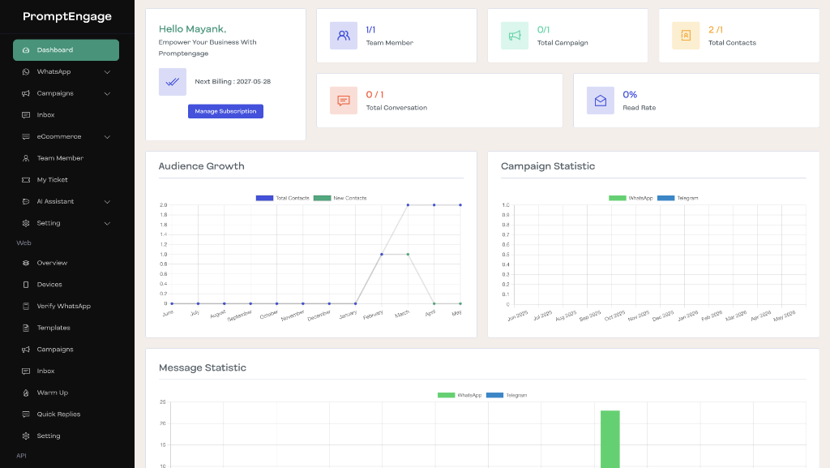The height and width of the screenshot is (468, 830).
Task: Click the Verify WhatsApp icon
Action: click(x=26, y=306)
